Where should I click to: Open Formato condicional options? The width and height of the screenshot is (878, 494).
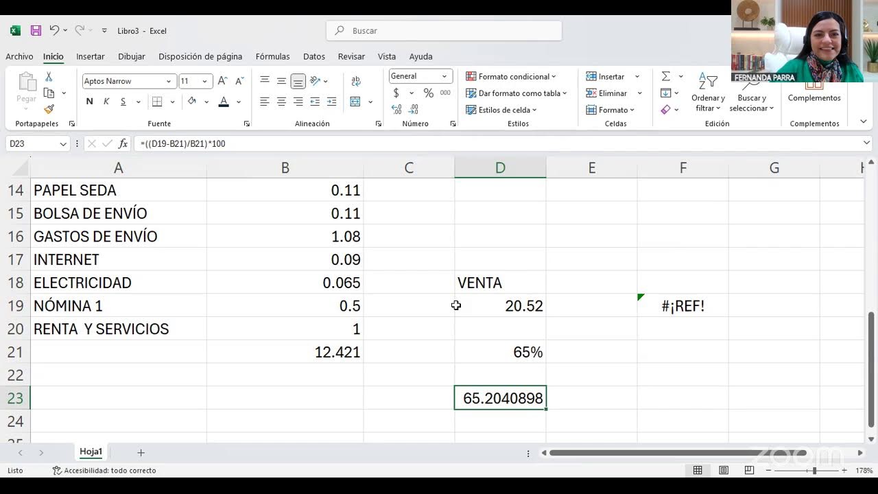point(511,76)
